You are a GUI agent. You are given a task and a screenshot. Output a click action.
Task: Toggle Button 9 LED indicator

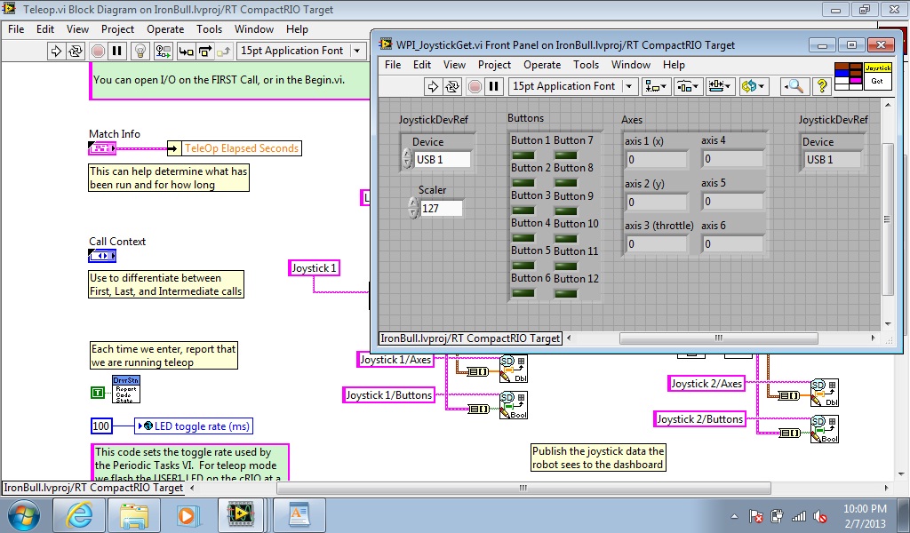click(566, 211)
